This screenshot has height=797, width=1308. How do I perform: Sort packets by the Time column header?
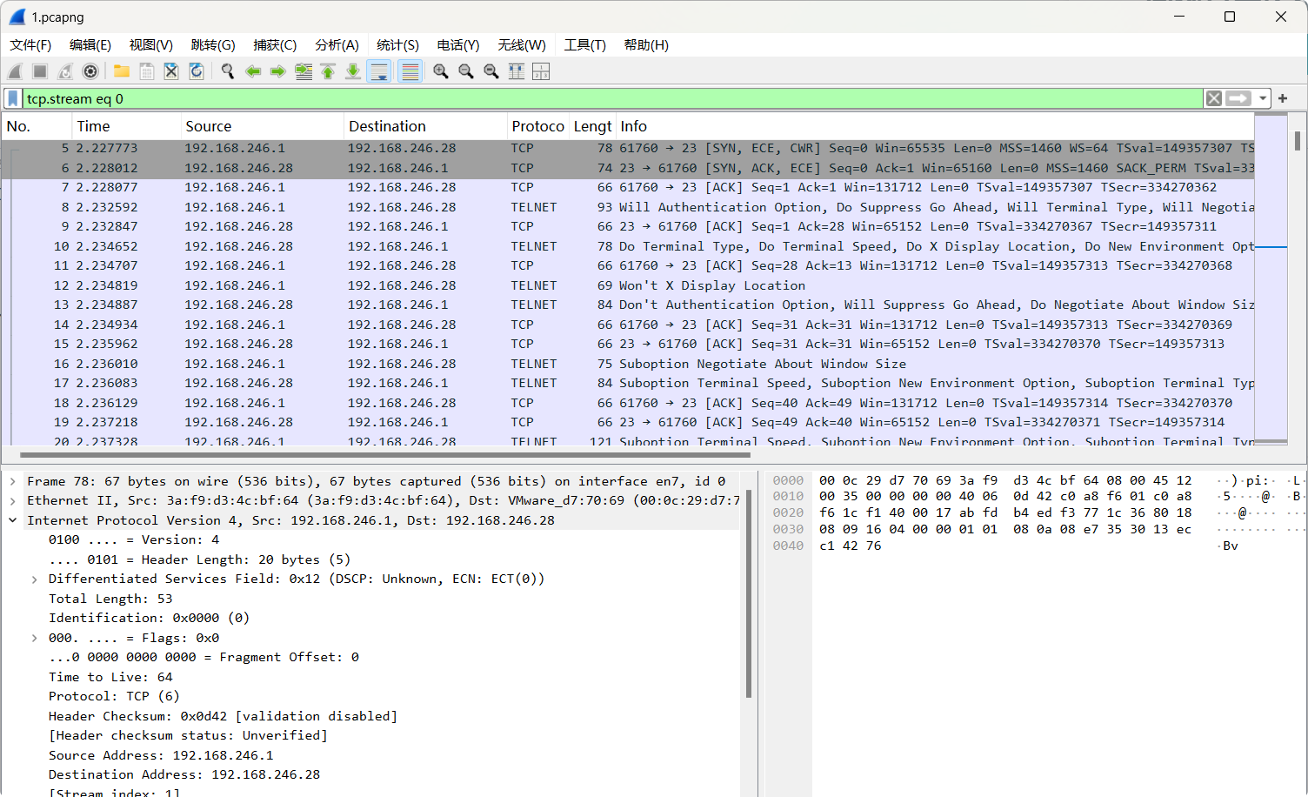click(x=126, y=126)
